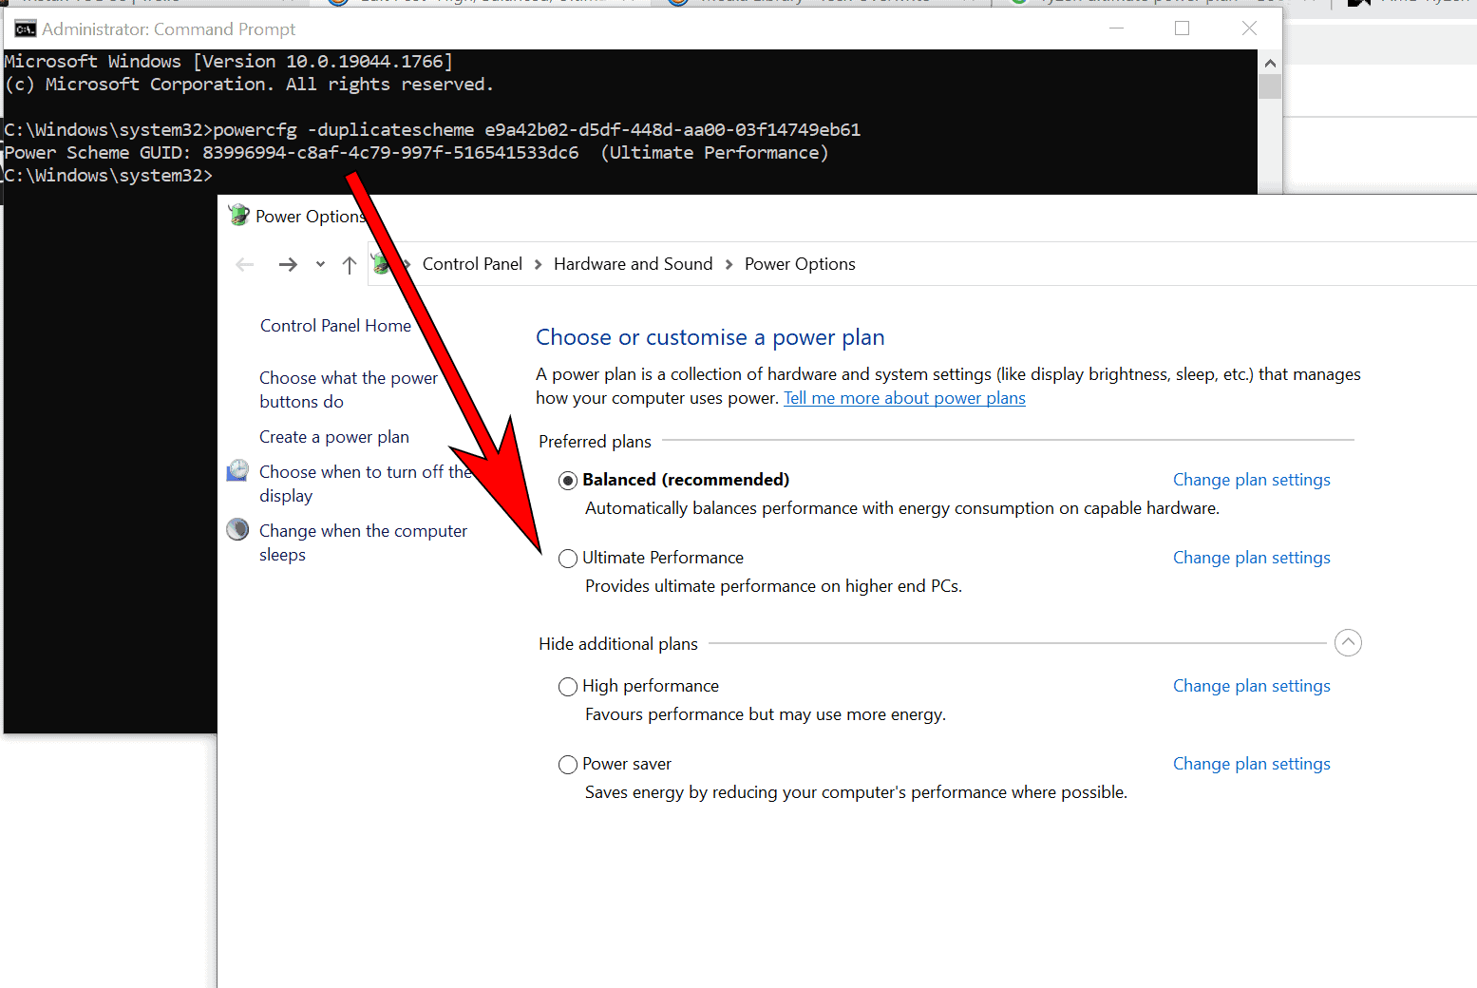
Task: Select the Power saver plan
Action: pyautogui.click(x=568, y=765)
